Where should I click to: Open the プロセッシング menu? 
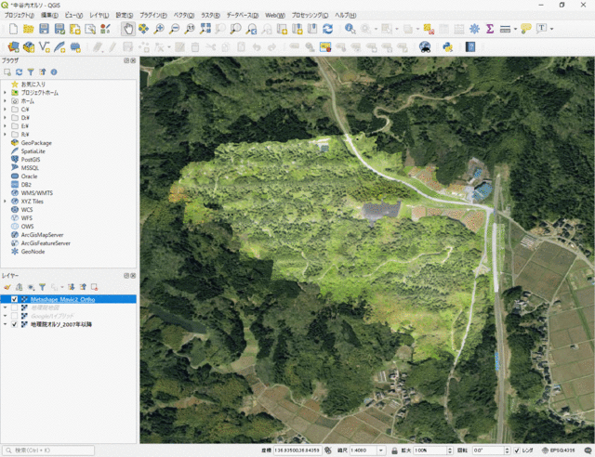tap(310, 15)
